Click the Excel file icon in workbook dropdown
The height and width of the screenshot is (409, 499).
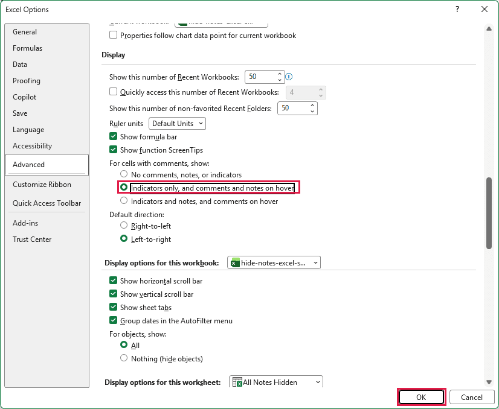click(x=235, y=263)
